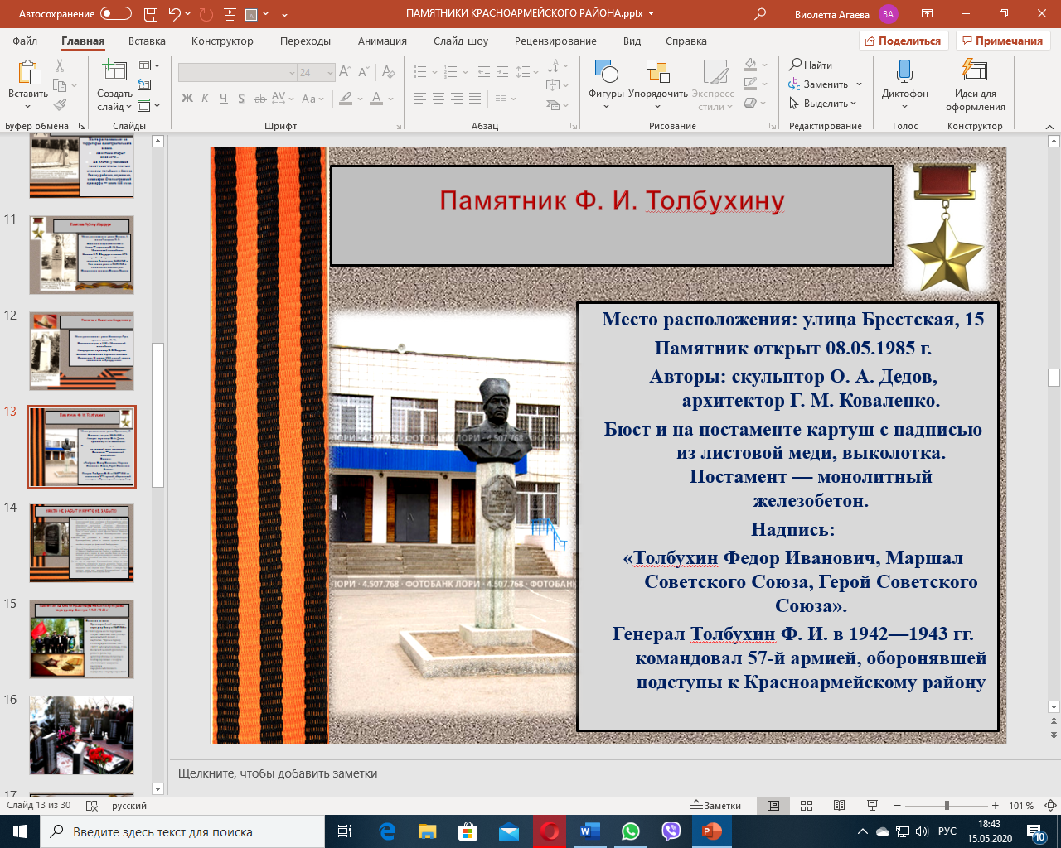Click the zoom slider handle
Viewport: 1061px width, 848px height.
(947, 806)
